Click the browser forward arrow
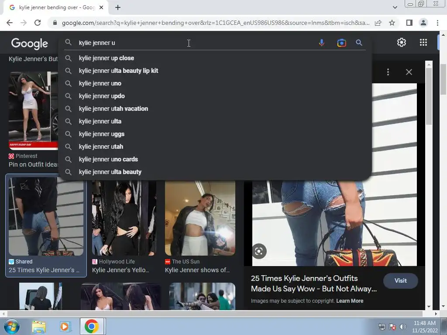Image resolution: width=447 pixels, height=335 pixels. coord(24,23)
